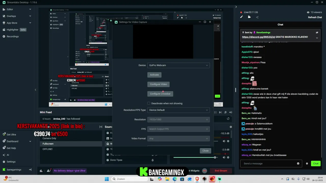Open File Explorer from taskbar

tap(167, 179)
